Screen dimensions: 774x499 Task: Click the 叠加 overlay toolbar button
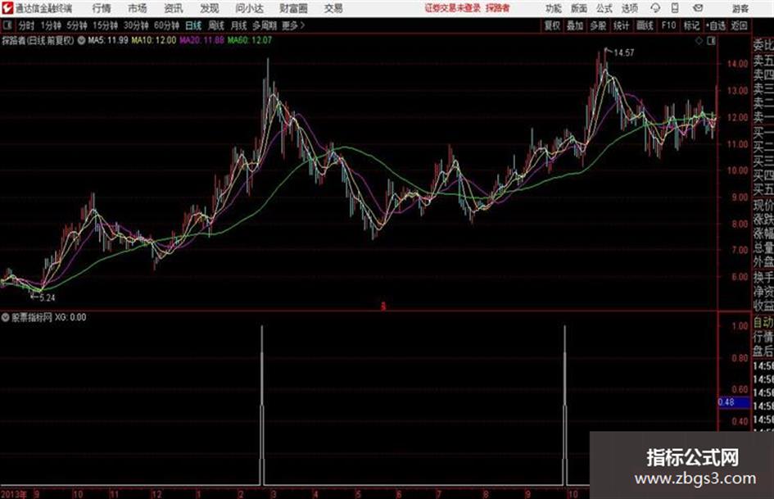(x=575, y=25)
